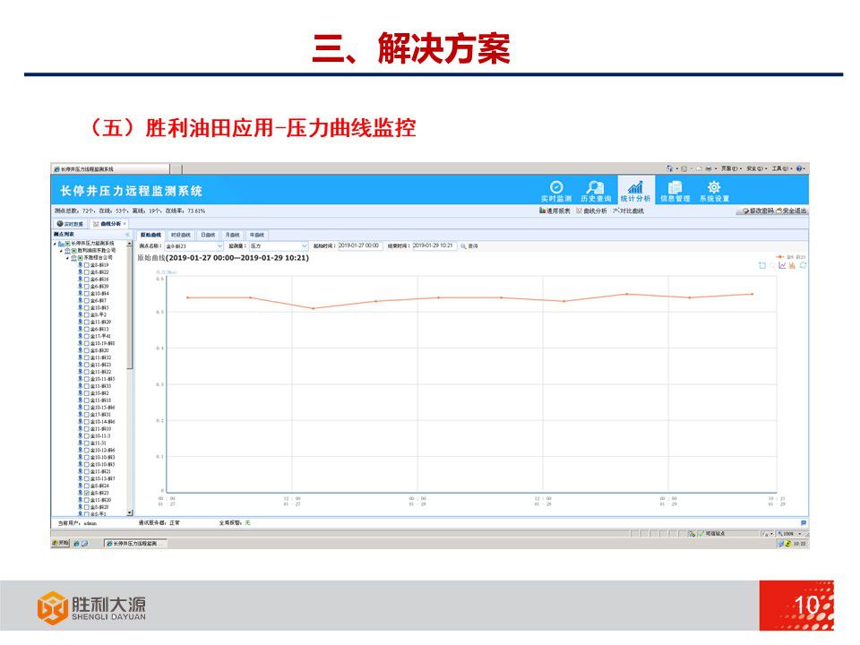
Task: Switch chart to bar view icon
Action: coord(792,265)
